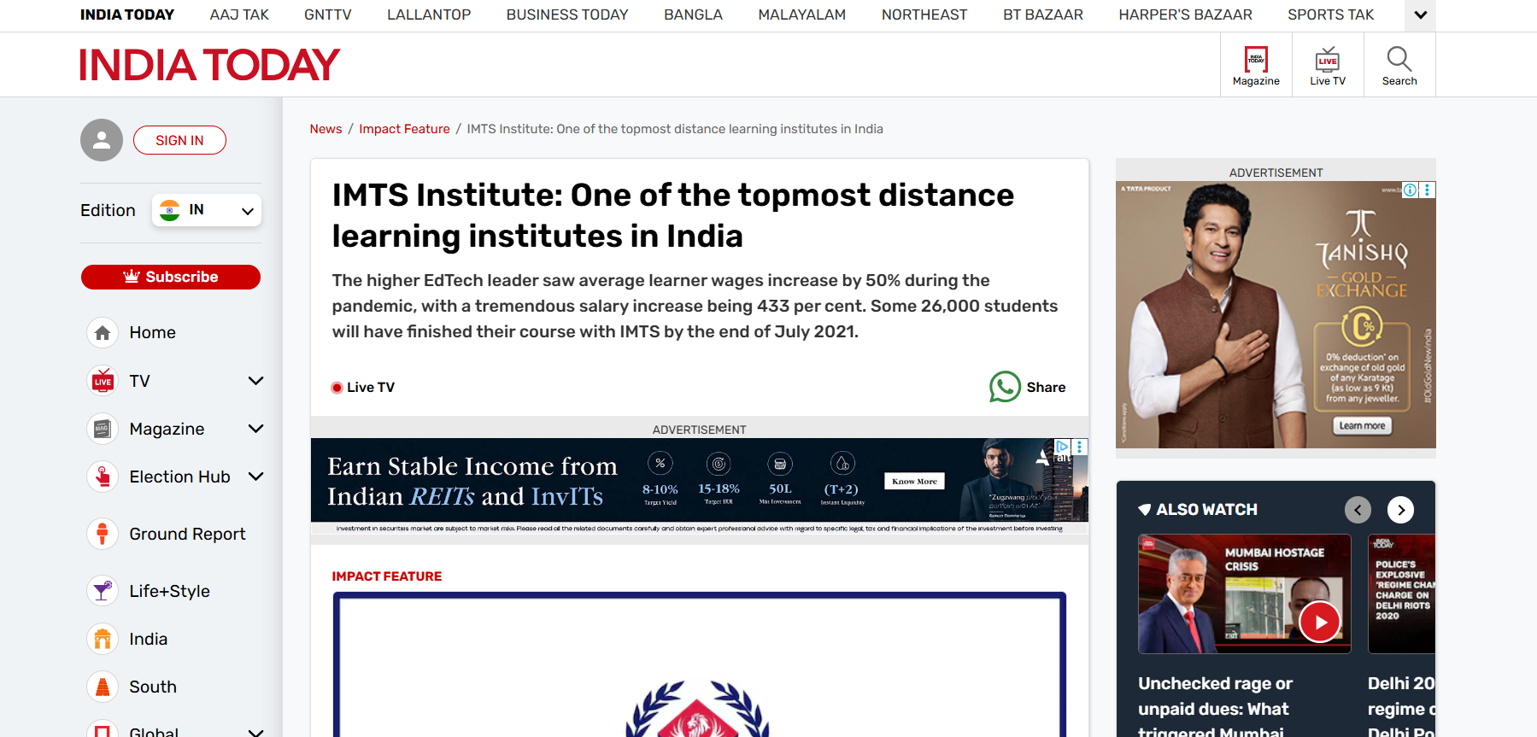Expand the top network sites dropdown arrow
The height and width of the screenshot is (737, 1537).
click(1420, 15)
